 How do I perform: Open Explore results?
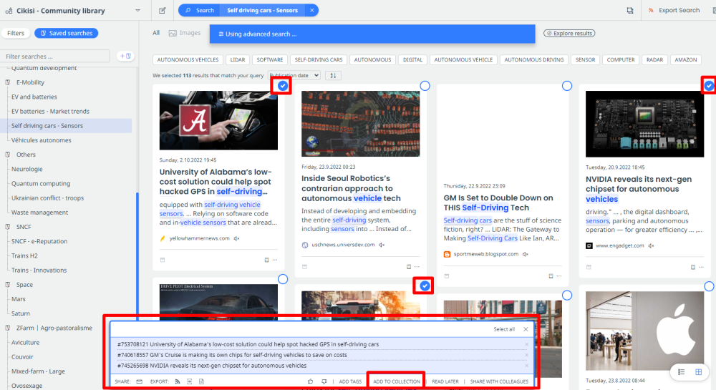point(569,34)
